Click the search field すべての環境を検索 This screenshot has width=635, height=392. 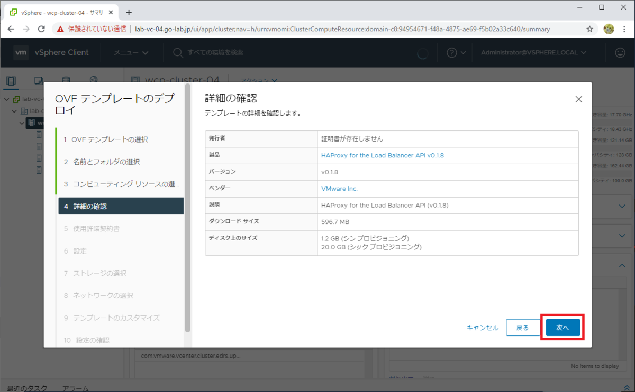click(x=215, y=52)
